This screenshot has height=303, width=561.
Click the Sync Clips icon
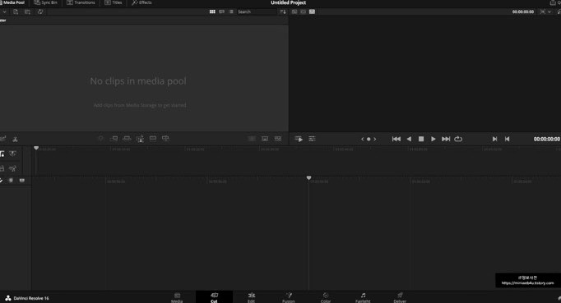(x=40, y=11)
